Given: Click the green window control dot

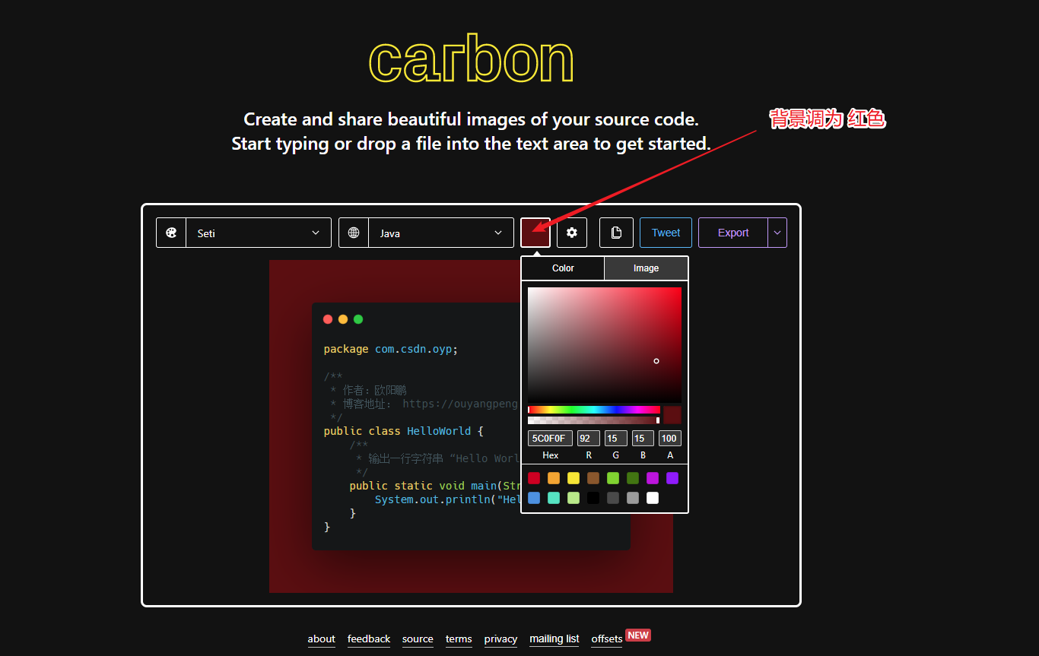Looking at the screenshot, I should pos(358,319).
